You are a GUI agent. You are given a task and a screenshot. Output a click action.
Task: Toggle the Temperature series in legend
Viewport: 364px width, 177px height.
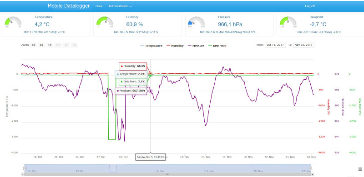tap(152, 46)
